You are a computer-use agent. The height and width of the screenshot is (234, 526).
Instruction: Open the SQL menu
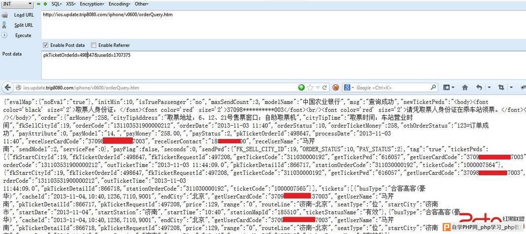[x=56, y=4]
